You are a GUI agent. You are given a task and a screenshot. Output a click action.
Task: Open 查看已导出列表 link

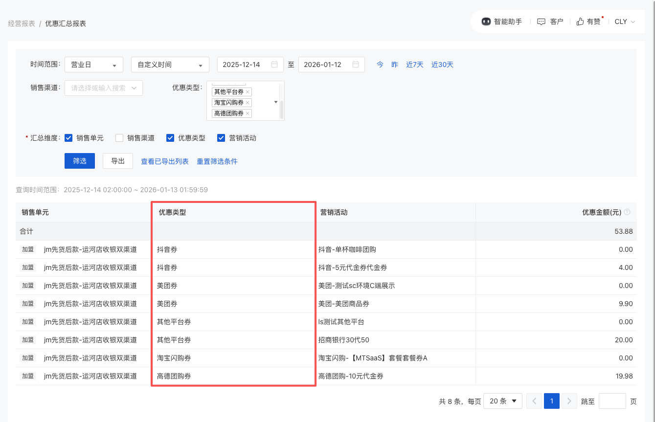165,161
